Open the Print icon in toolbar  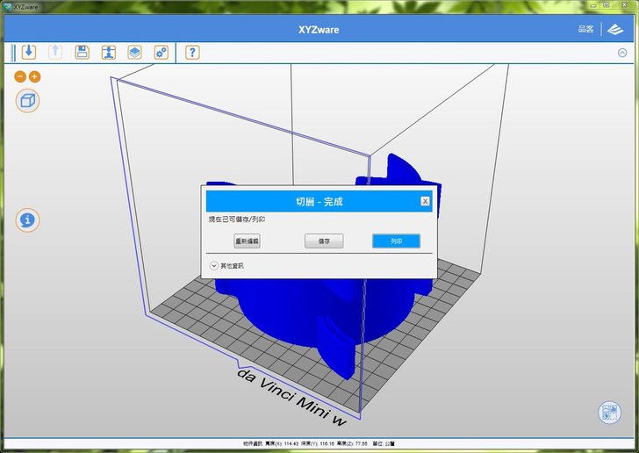108,52
